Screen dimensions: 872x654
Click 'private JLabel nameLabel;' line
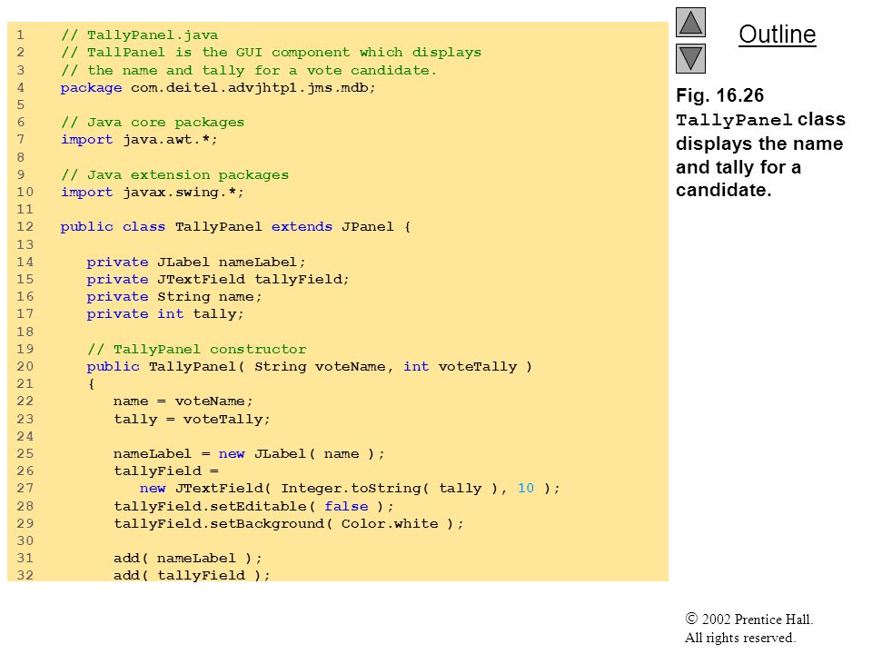pyautogui.click(x=196, y=262)
